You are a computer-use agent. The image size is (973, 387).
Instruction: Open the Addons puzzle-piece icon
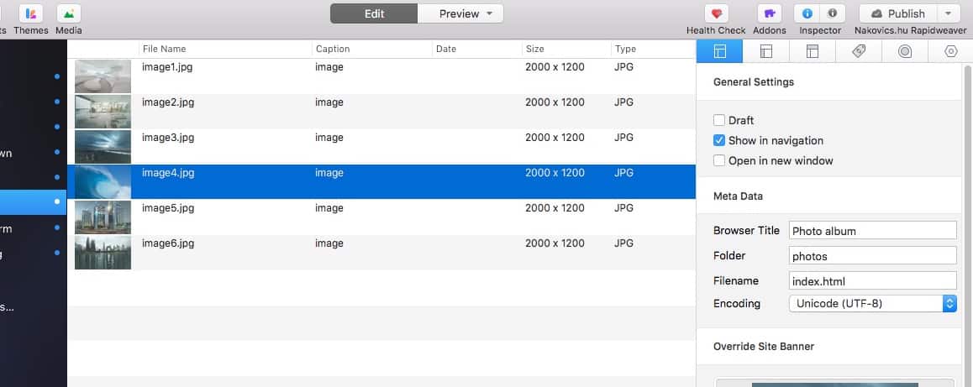[770, 13]
